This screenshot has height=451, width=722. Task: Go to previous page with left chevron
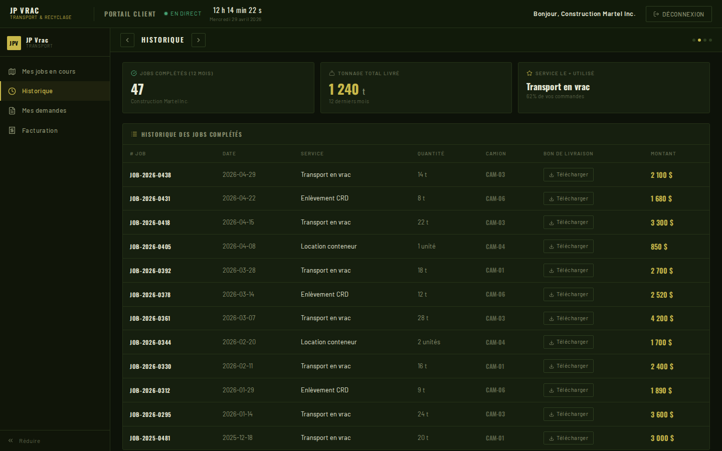click(x=127, y=40)
